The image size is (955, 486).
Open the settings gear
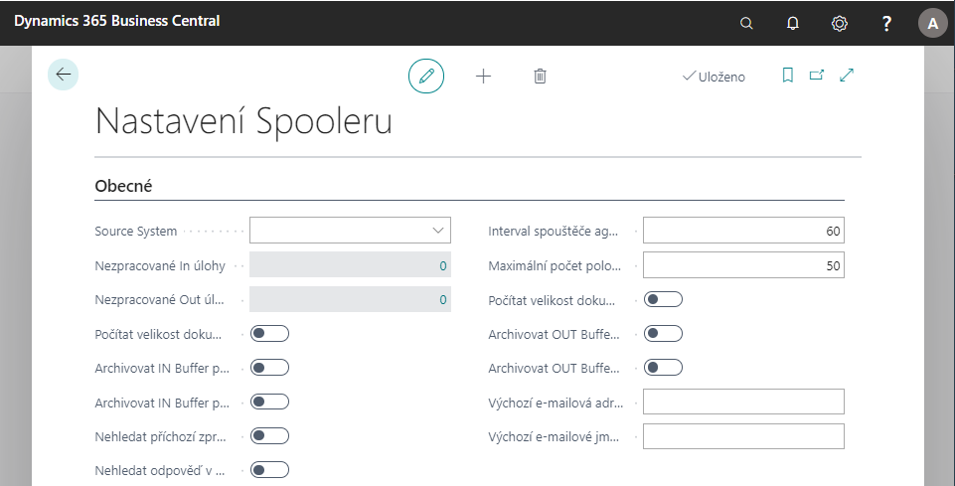[840, 23]
